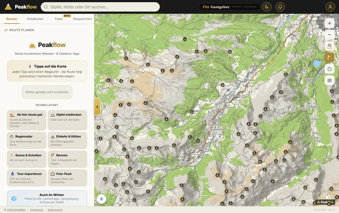Click the Birgsau map label
339x213 pixels.
point(316,133)
